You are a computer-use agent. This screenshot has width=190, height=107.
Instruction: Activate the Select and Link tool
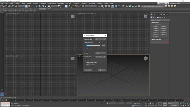click(x=9, y=6)
